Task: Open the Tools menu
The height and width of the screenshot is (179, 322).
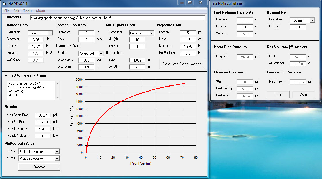Action: (28, 11)
